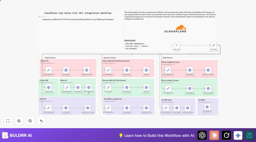This screenshot has height=142, width=256.
Task: Select List KV-NMs node in Delete NM of KV
Action: (x=127, y=70)
